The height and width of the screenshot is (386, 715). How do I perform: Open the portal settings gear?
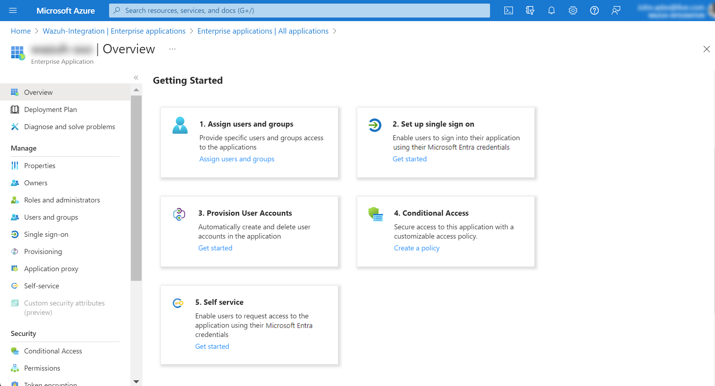point(573,10)
